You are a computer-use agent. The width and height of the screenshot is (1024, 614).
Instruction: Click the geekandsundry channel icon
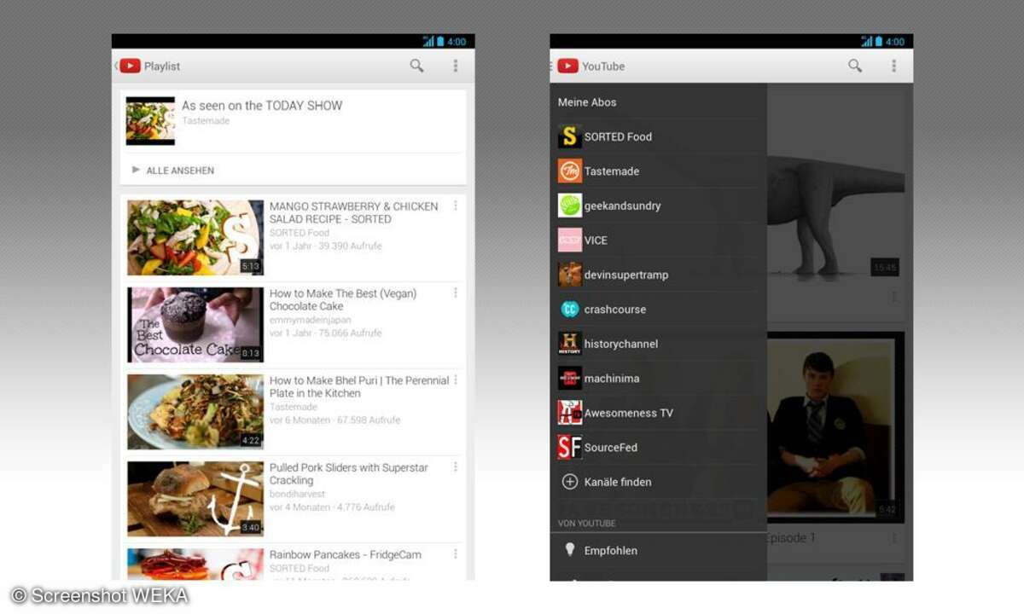(570, 206)
